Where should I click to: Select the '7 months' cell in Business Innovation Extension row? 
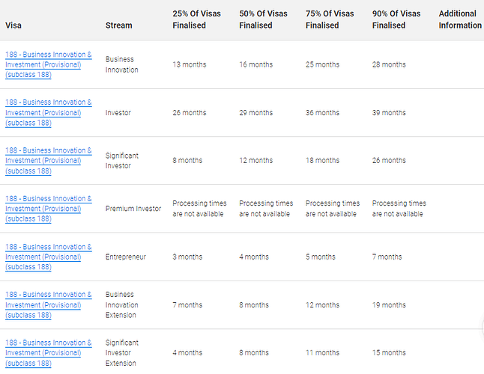pyautogui.click(x=187, y=305)
